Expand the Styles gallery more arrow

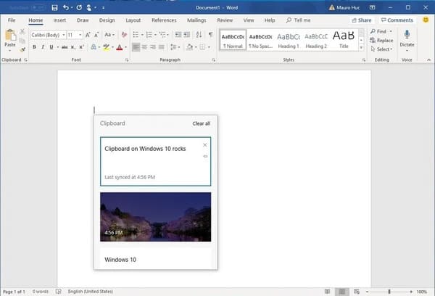(x=361, y=47)
